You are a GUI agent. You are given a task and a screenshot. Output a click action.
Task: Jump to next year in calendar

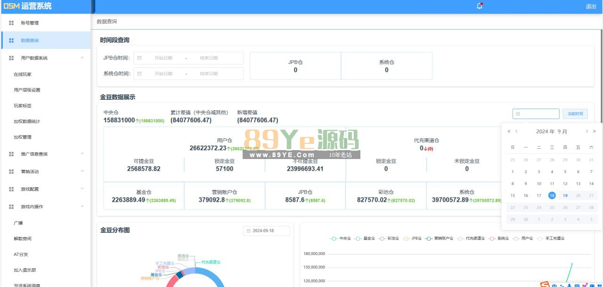[x=594, y=132]
